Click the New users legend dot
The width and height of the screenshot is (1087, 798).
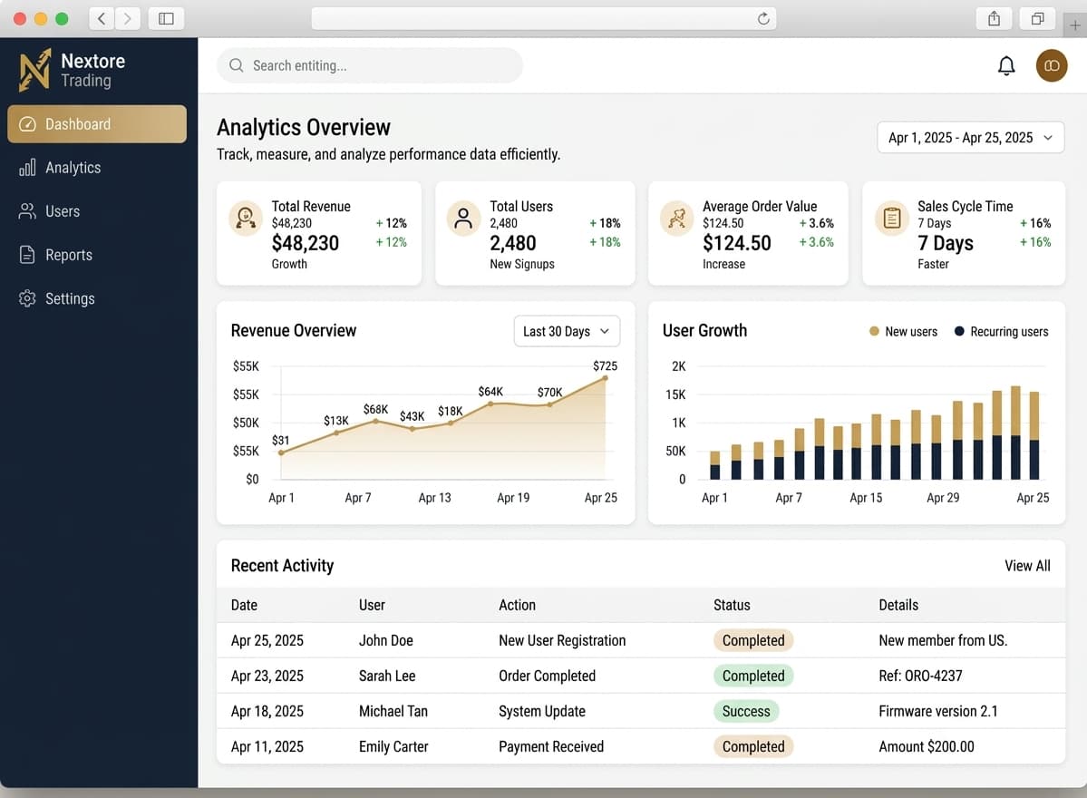coord(874,331)
